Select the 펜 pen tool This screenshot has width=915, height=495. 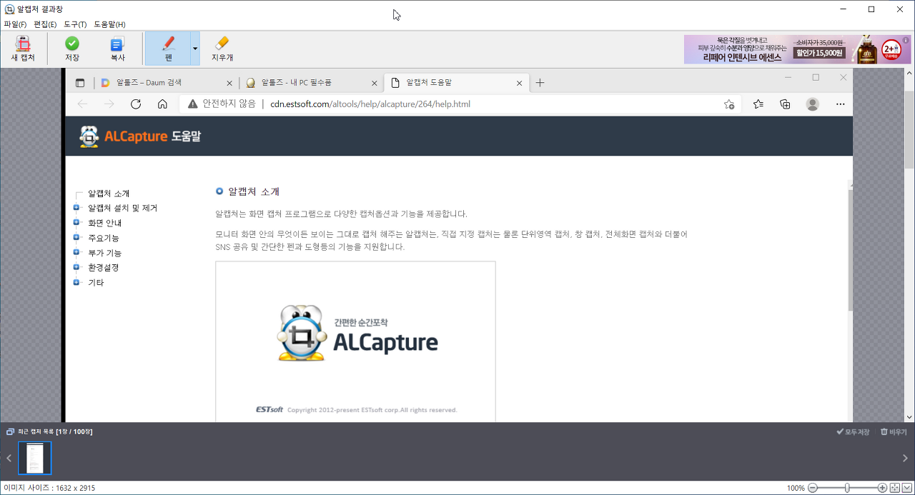pos(168,49)
